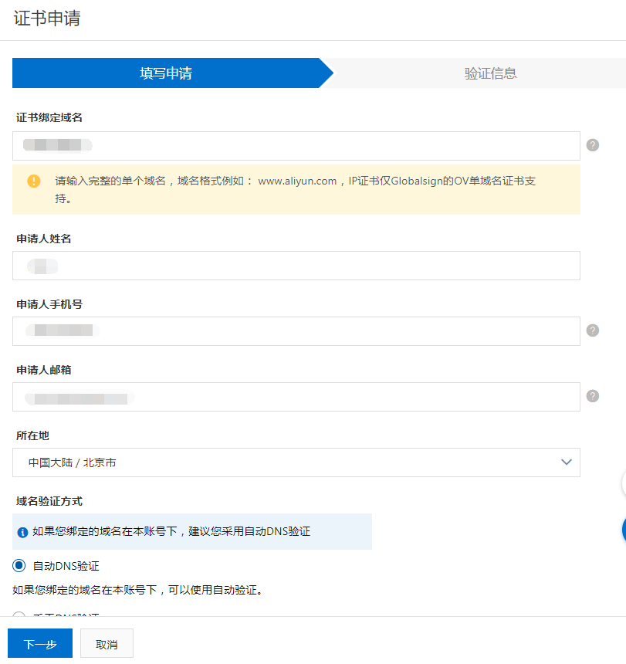Click help icon beside 申请人手机号 field
Image resolution: width=626 pixels, height=664 pixels.
point(593,330)
